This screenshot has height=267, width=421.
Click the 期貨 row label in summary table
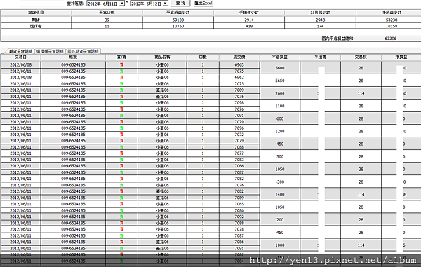pos(36,20)
